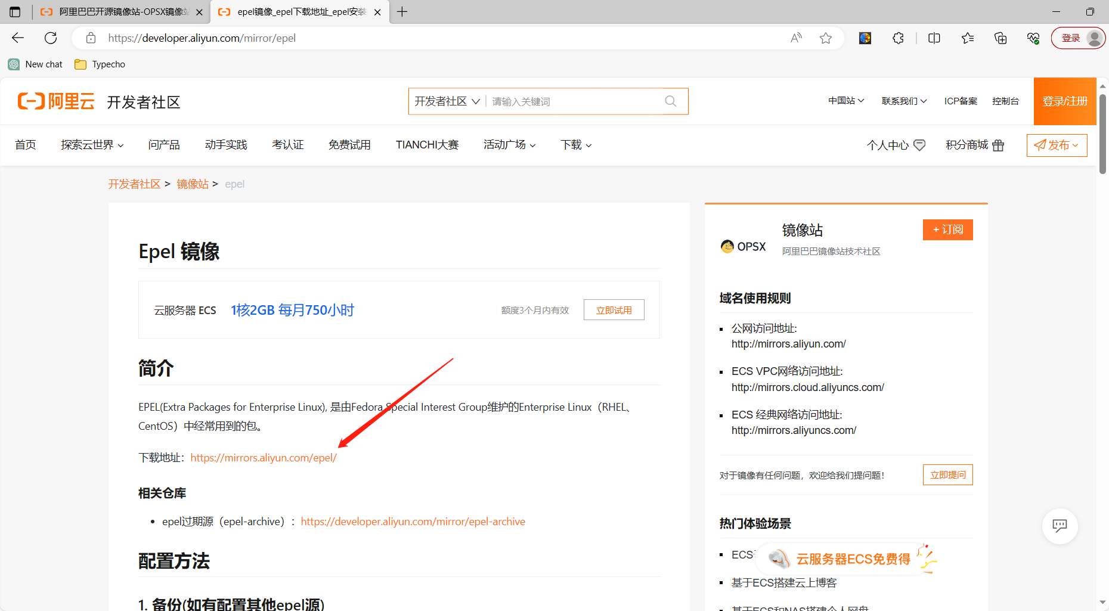Go back to the previous page
The height and width of the screenshot is (611, 1109).
point(18,38)
